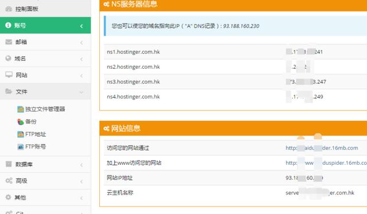
Task: Click the ns1 IP address ending 241
Action: pos(304,52)
